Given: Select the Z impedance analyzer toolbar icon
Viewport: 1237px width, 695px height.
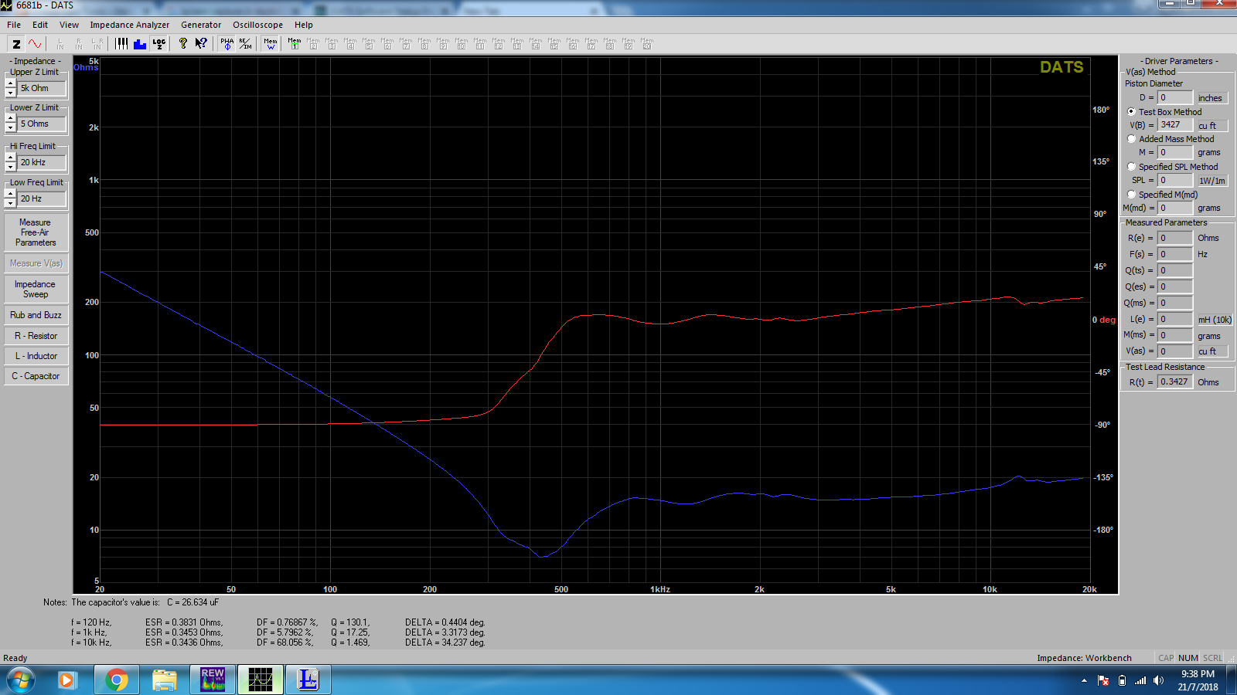Looking at the screenshot, I should tap(16, 44).
